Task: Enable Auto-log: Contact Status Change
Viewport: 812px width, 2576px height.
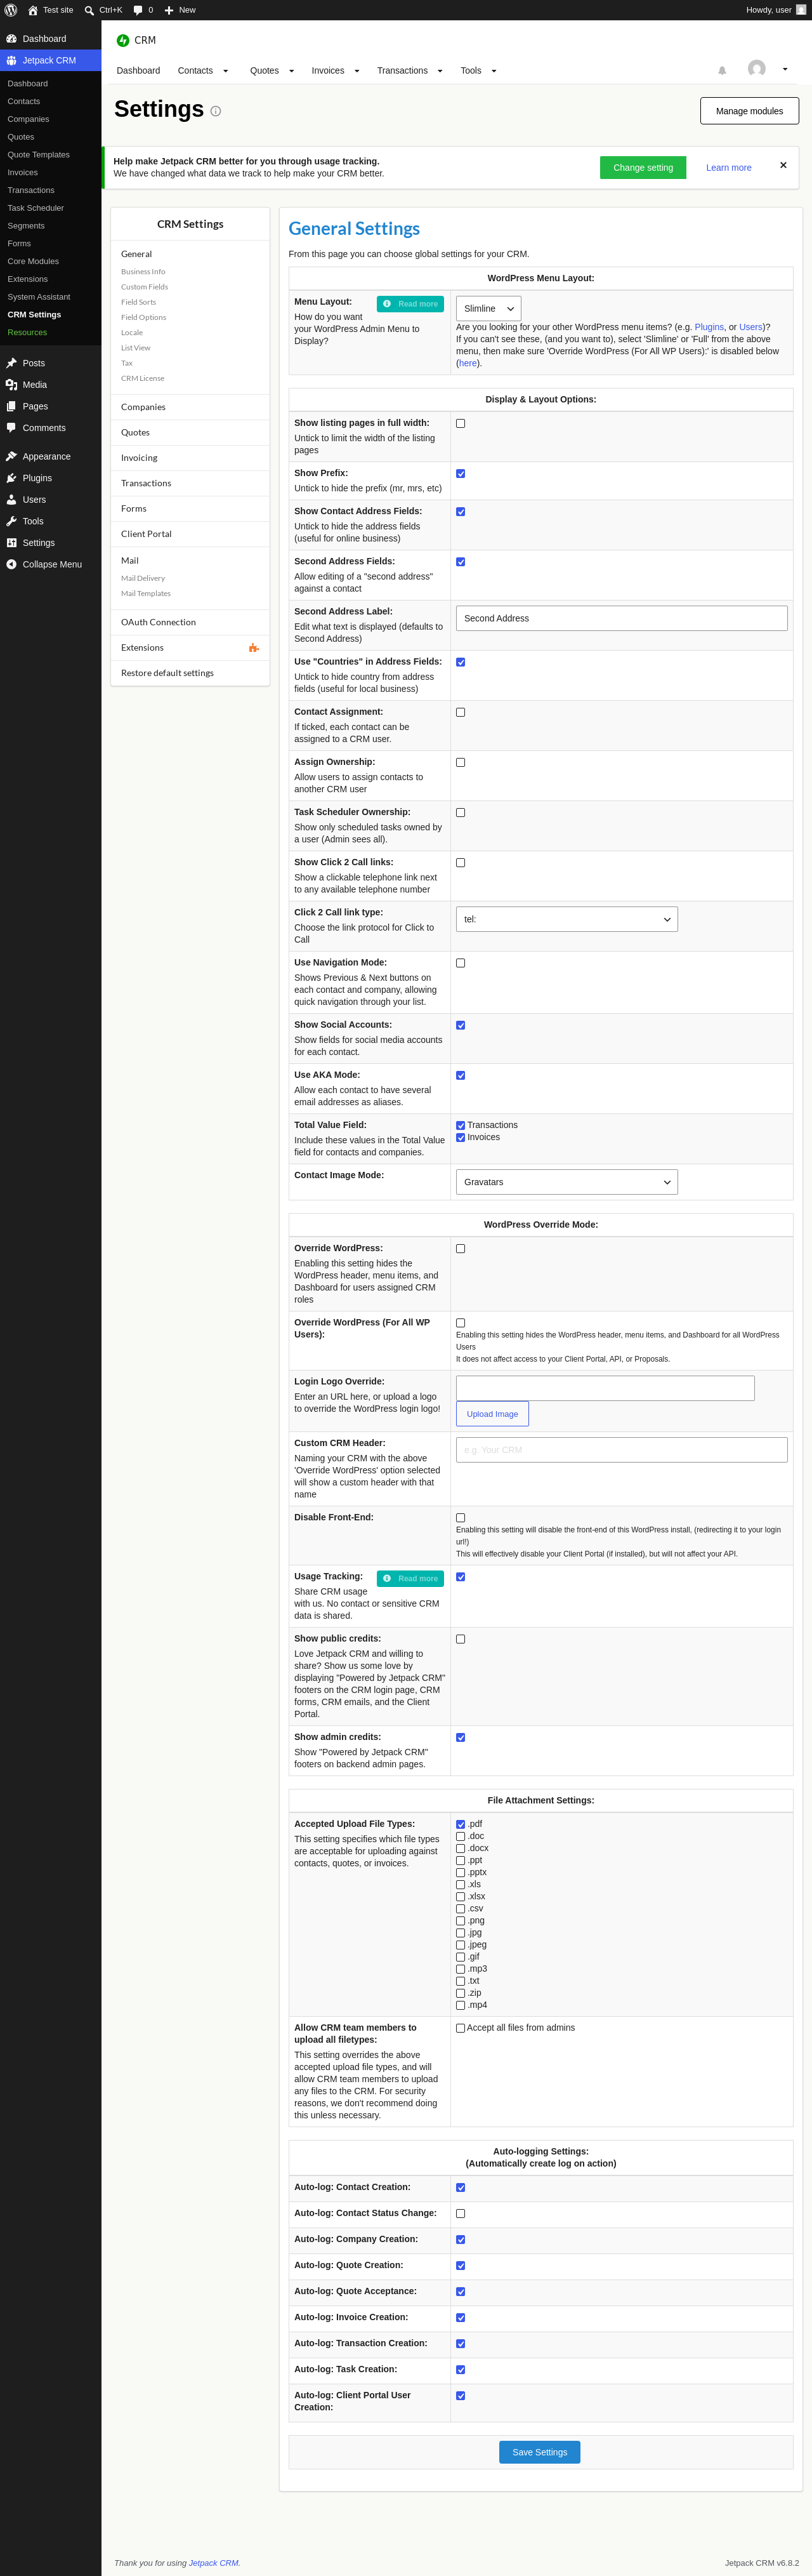Action: (x=461, y=2213)
